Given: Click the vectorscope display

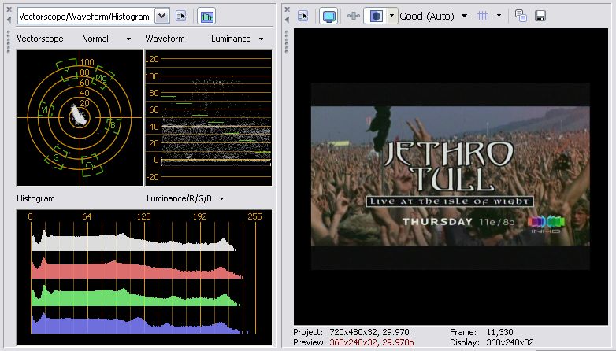Looking at the screenshot, I should [80, 117].
